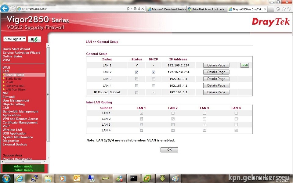Open Internet Explorer from the taskbar
The width and height of the screenshot is (293, 183).
coord(19,178)
